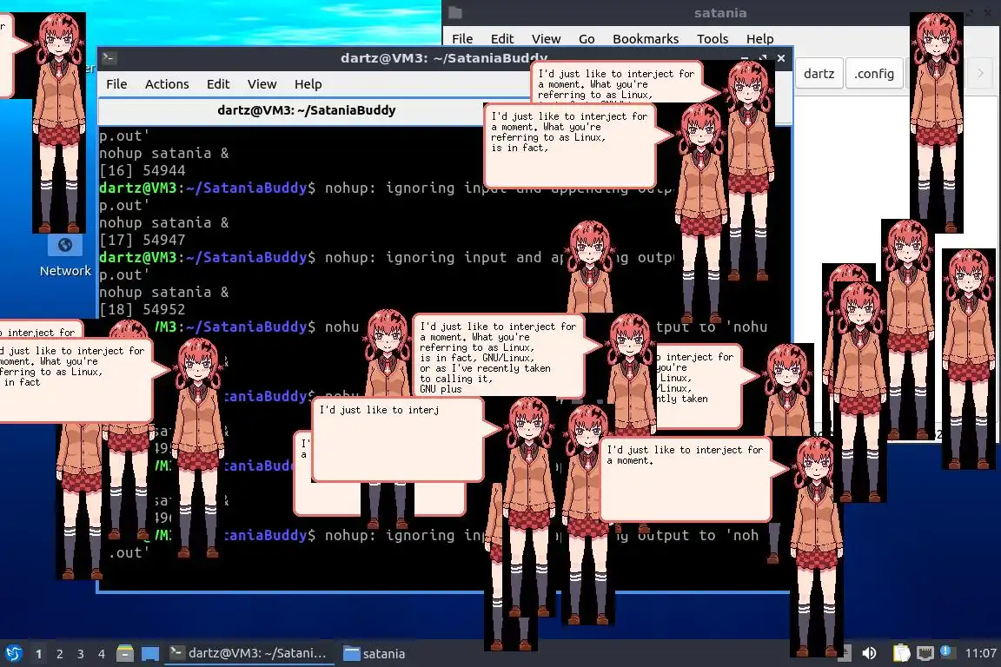This screenshot has height=667, width=1001.
Task: Open the terminal Edit menu
Action: coord(218,84)
